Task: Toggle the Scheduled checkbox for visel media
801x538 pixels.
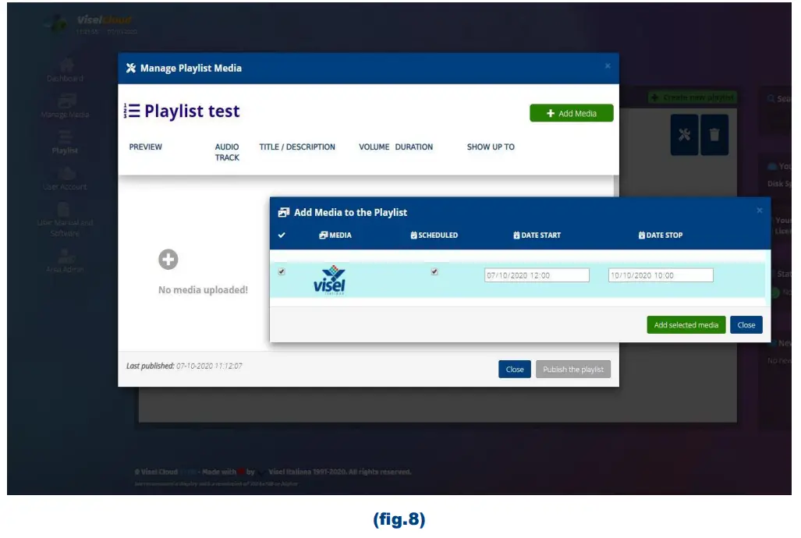Action: [x=434, y=272]
